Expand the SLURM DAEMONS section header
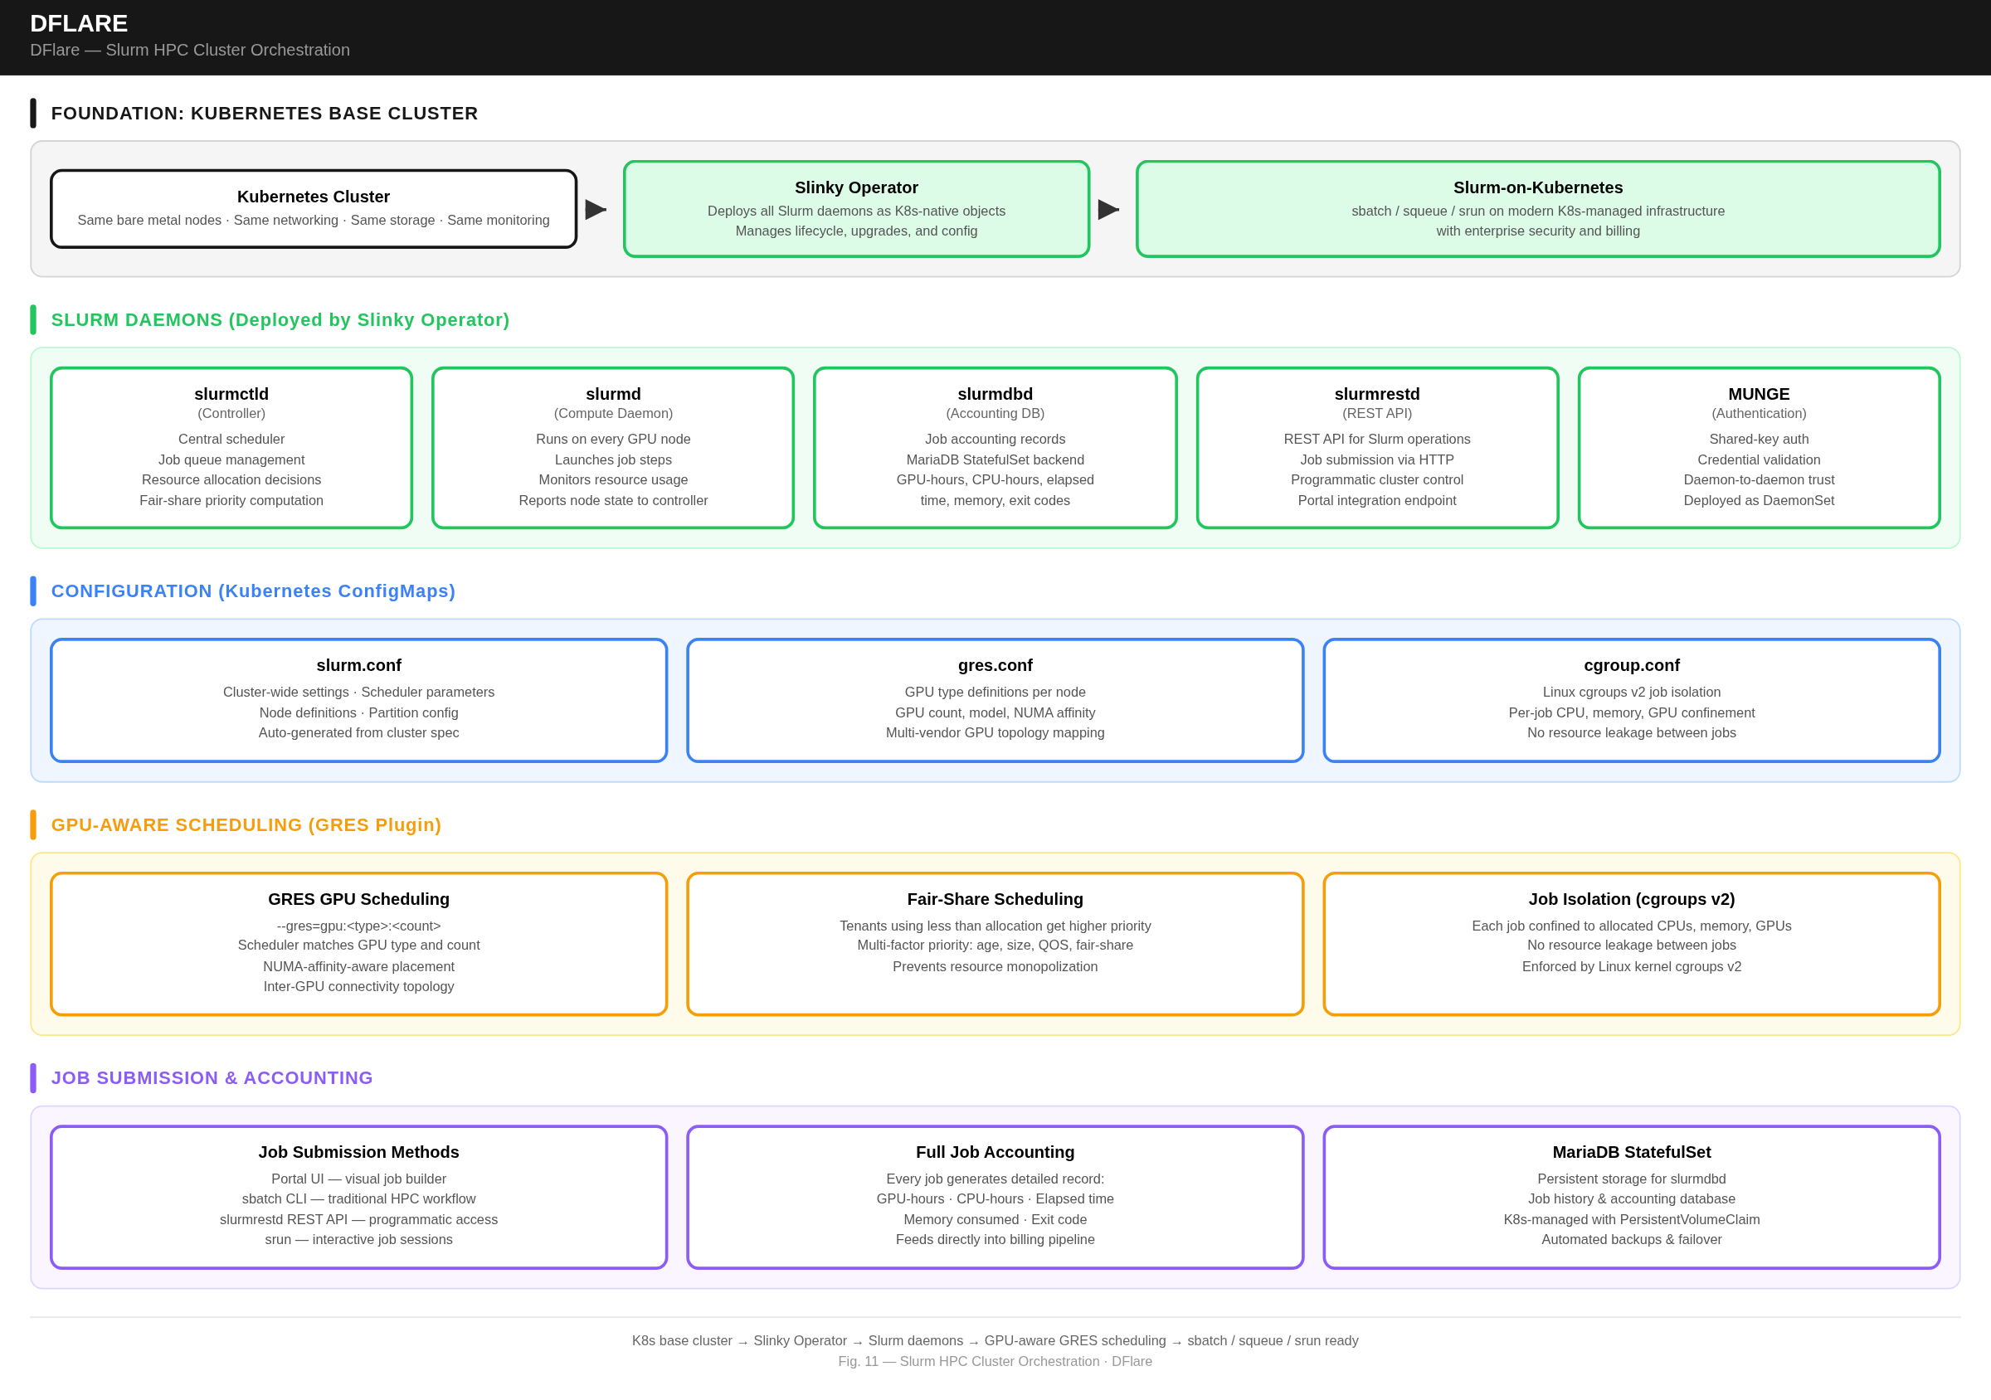The width and height of the screenshot is (1991, 1400). pyautogui.click(x=280, y=319)
